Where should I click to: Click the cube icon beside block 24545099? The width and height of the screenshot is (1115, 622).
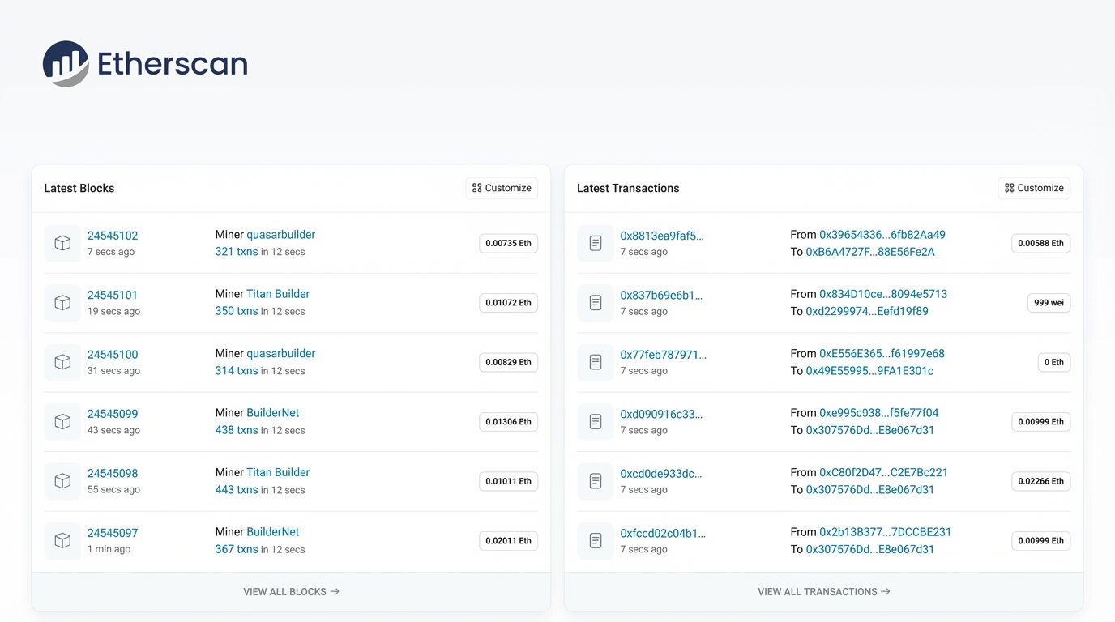pos(62,422)
